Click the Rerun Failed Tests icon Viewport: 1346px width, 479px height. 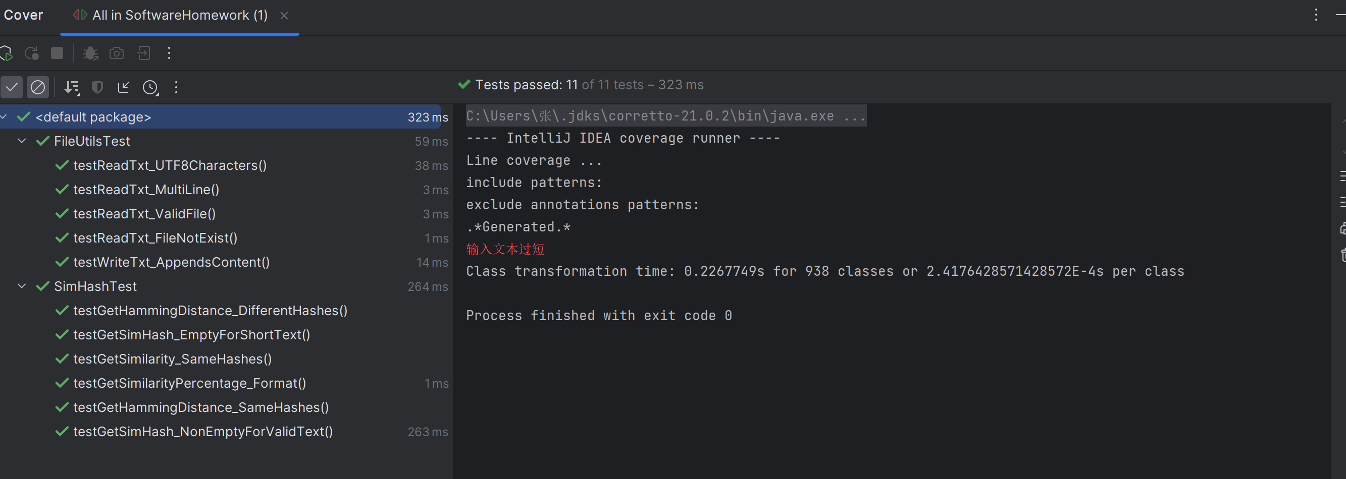coord(32,53)
